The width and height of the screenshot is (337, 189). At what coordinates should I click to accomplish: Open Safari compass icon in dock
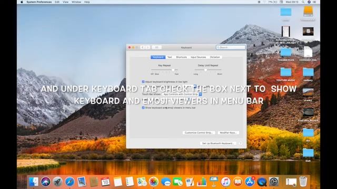70,182
